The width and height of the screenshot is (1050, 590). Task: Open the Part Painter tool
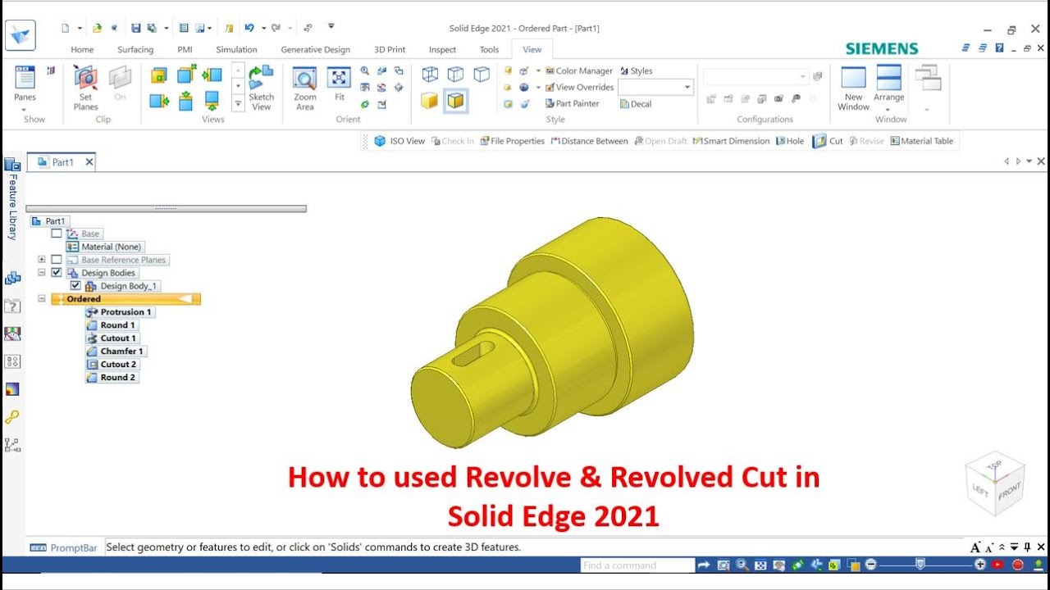click(x=573, y=104)
